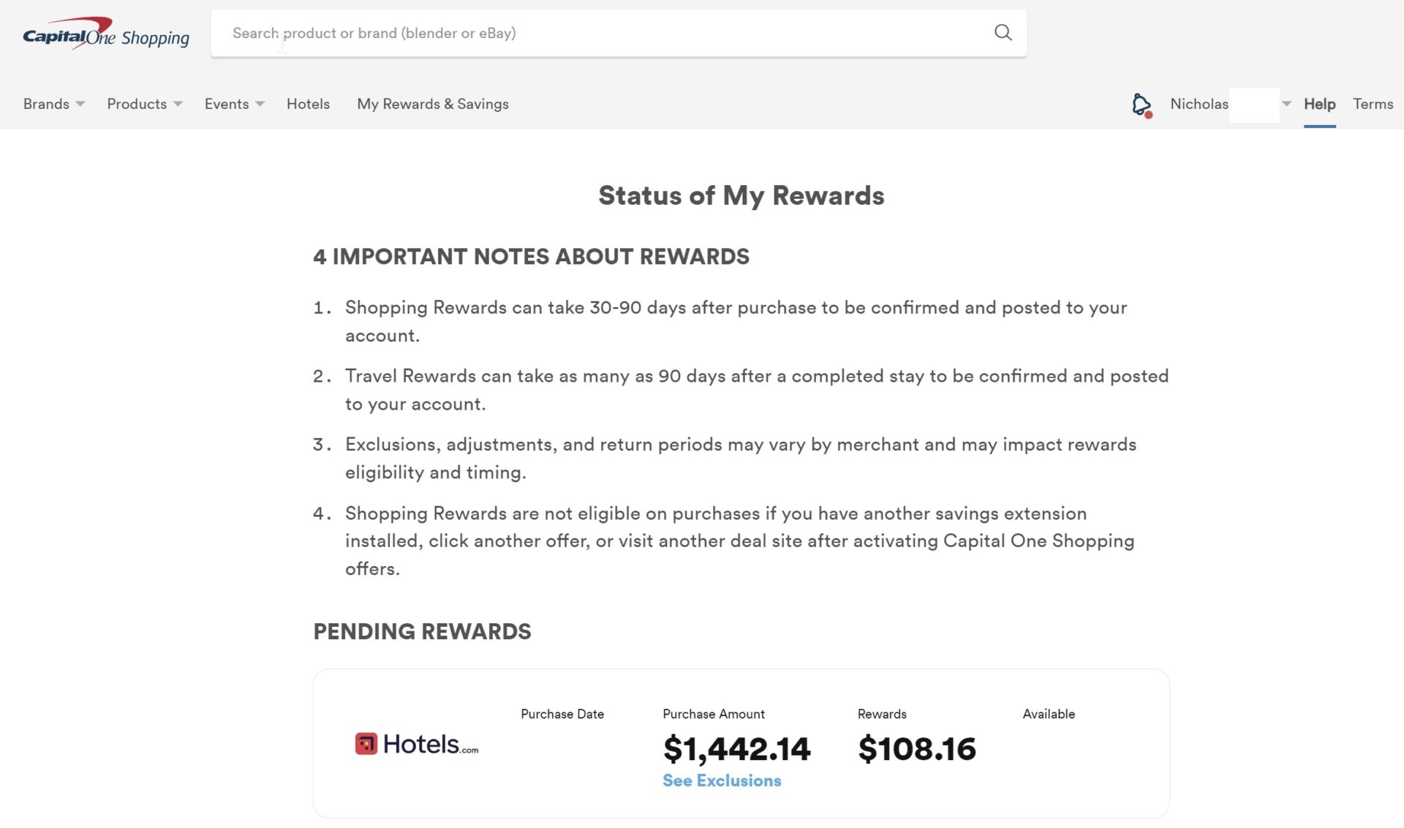This screenshot has width=1404, height=828.
Task: Click the Capital One Shopping logo
Action: 106,33
